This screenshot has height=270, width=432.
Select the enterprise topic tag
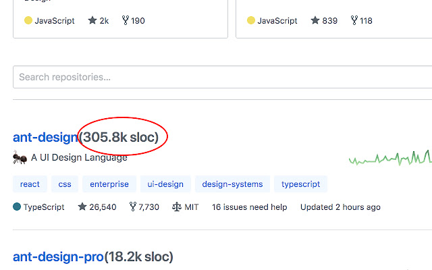109,184
